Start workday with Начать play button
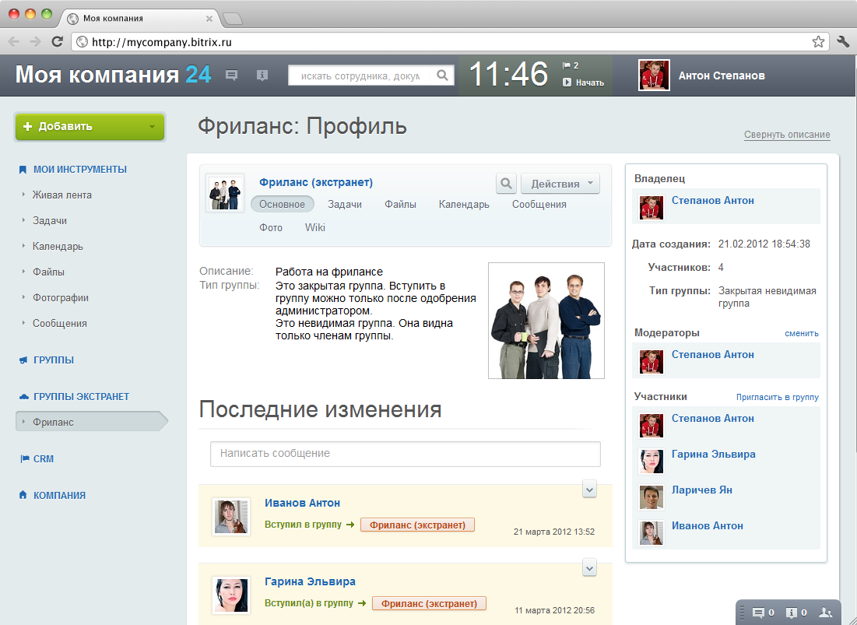 pos(583,83)
